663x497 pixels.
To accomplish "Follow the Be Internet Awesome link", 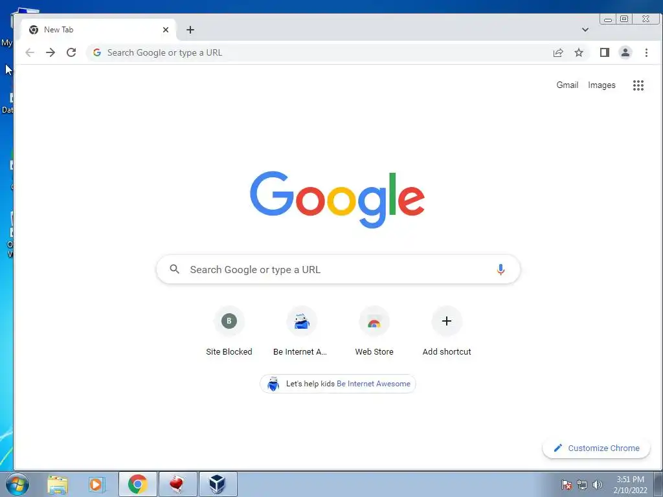I will [x=374, y=384].
